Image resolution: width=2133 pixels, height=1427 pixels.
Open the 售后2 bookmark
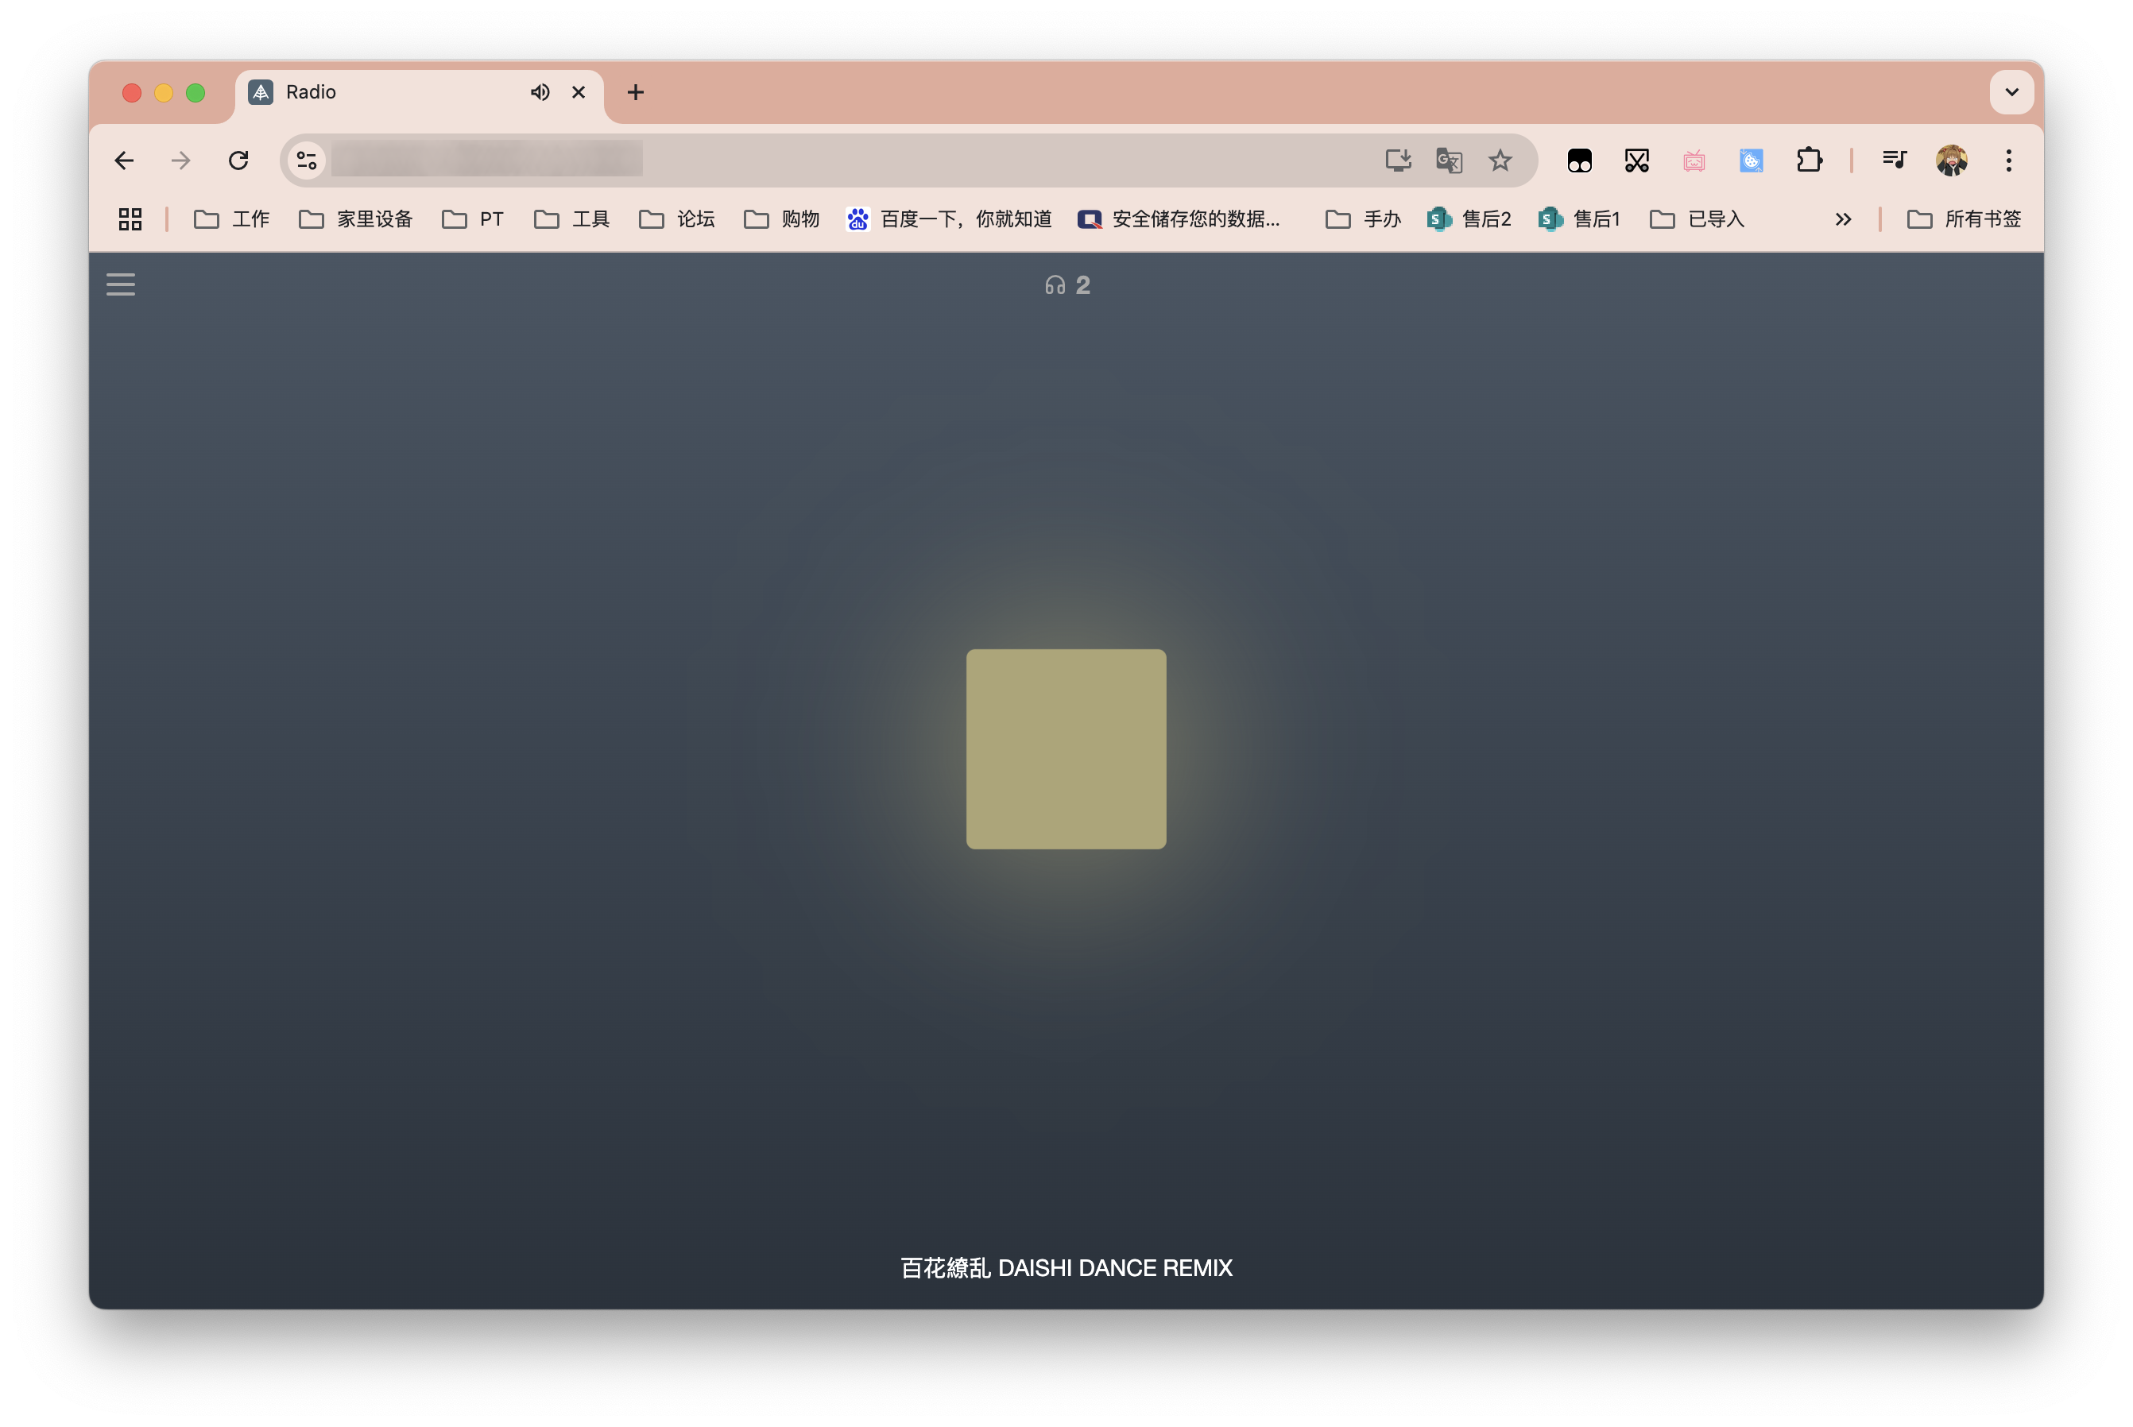pos(1469,219)
